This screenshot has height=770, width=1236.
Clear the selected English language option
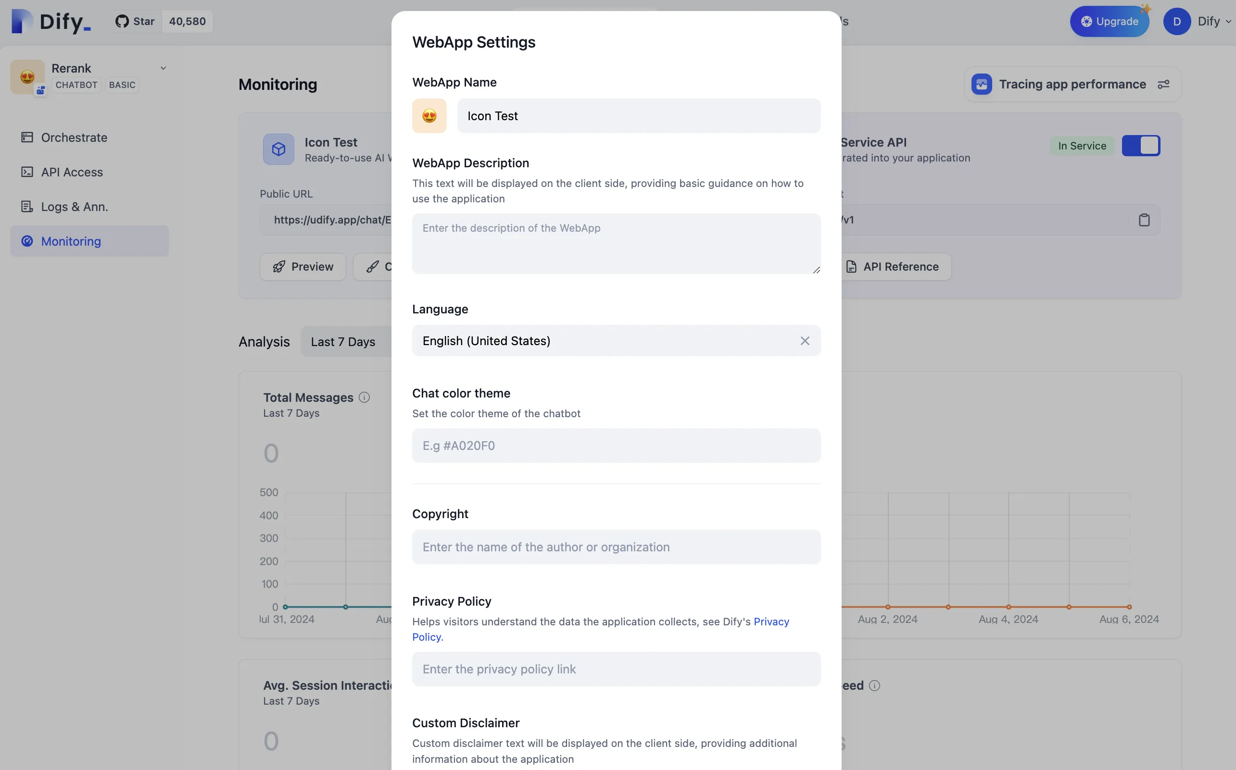coord(805,341)
